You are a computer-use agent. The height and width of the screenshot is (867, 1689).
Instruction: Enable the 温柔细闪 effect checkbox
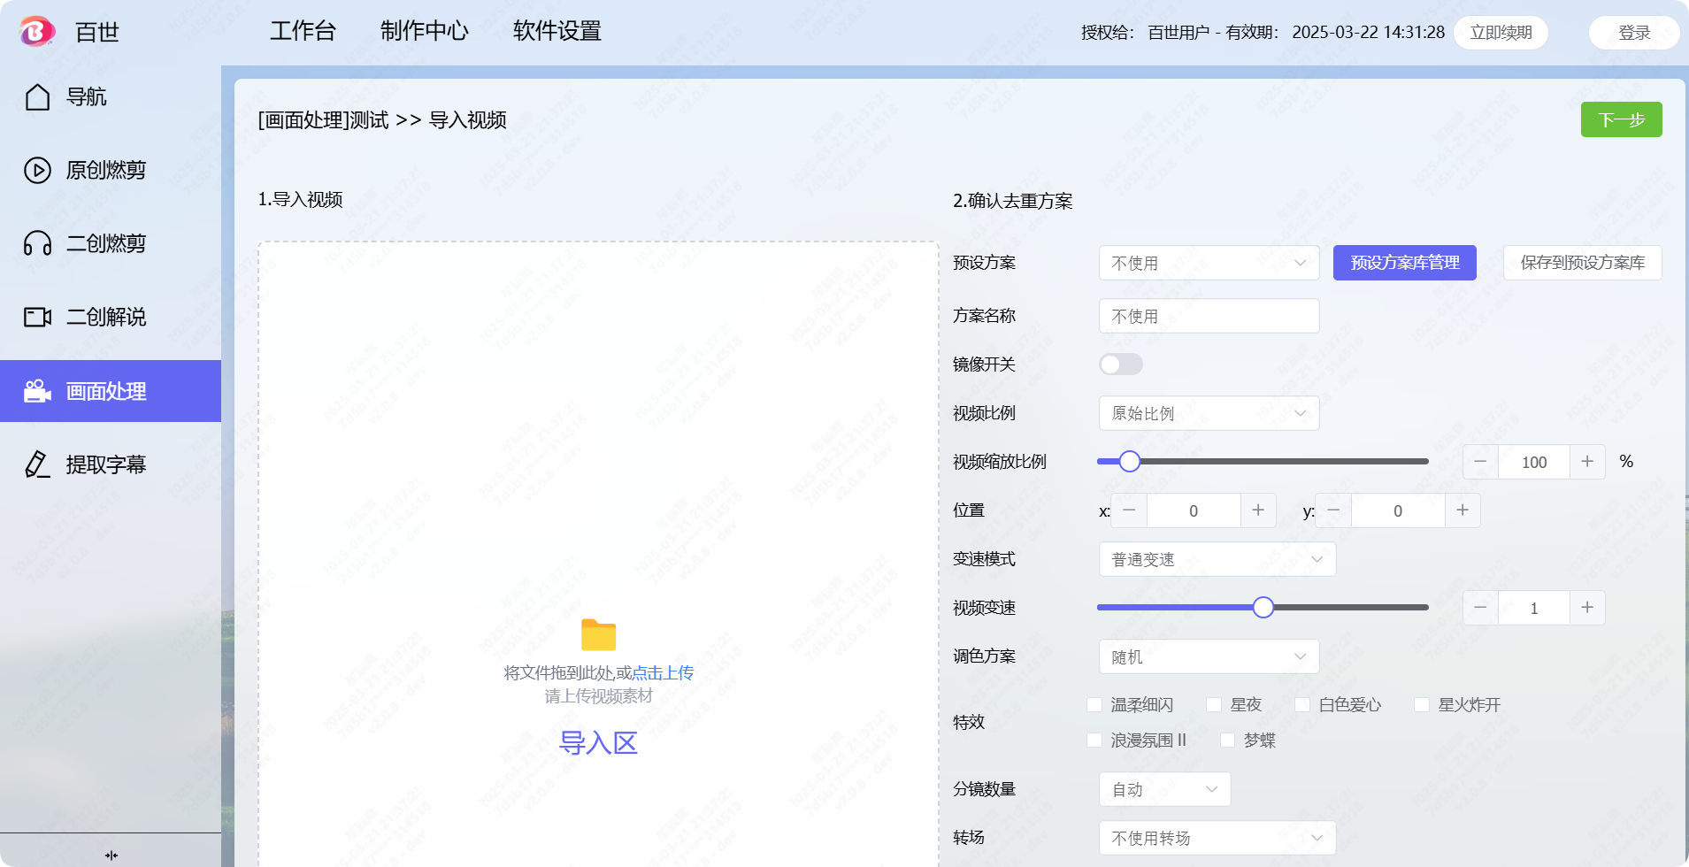tap(1094, 705)
